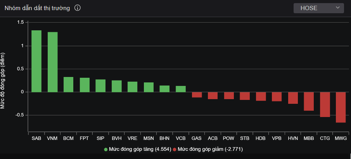Click the VCB axis label
The image size is (351, 159).
tap(181, 138)
